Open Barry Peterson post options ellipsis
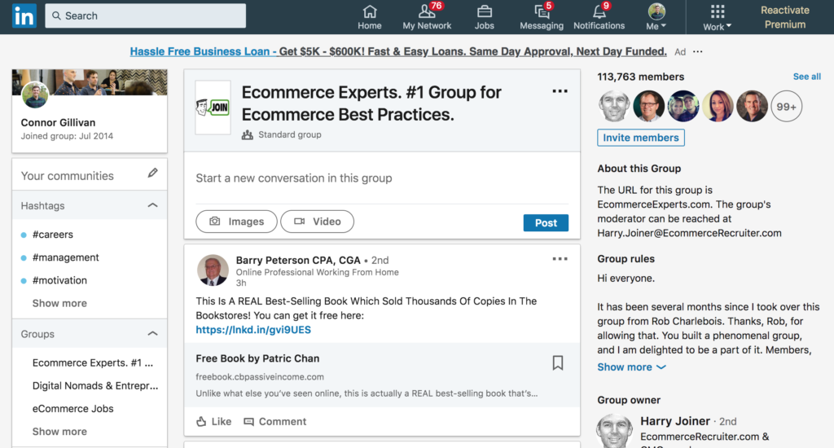834x448 pixels. [x=560, y=259]
